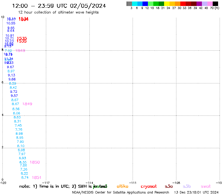
Task: Click the wave height reading 9.65
Action: (11, 28)
